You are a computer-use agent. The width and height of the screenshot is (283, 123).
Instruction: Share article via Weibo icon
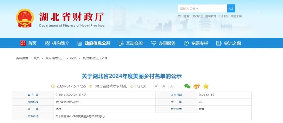[197, 86]
